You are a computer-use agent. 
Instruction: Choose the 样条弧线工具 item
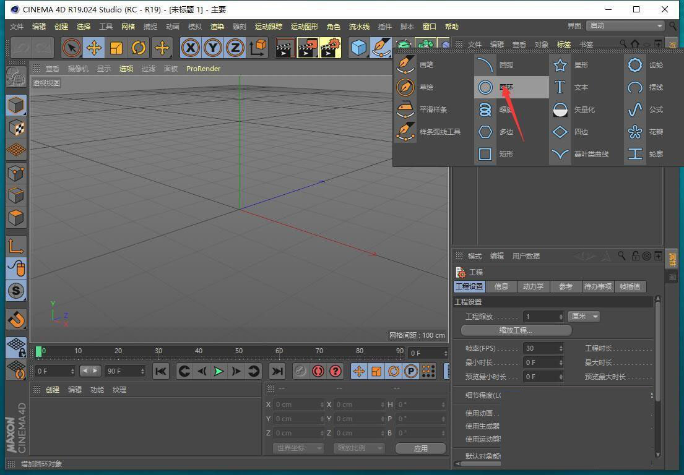[429, 132]
